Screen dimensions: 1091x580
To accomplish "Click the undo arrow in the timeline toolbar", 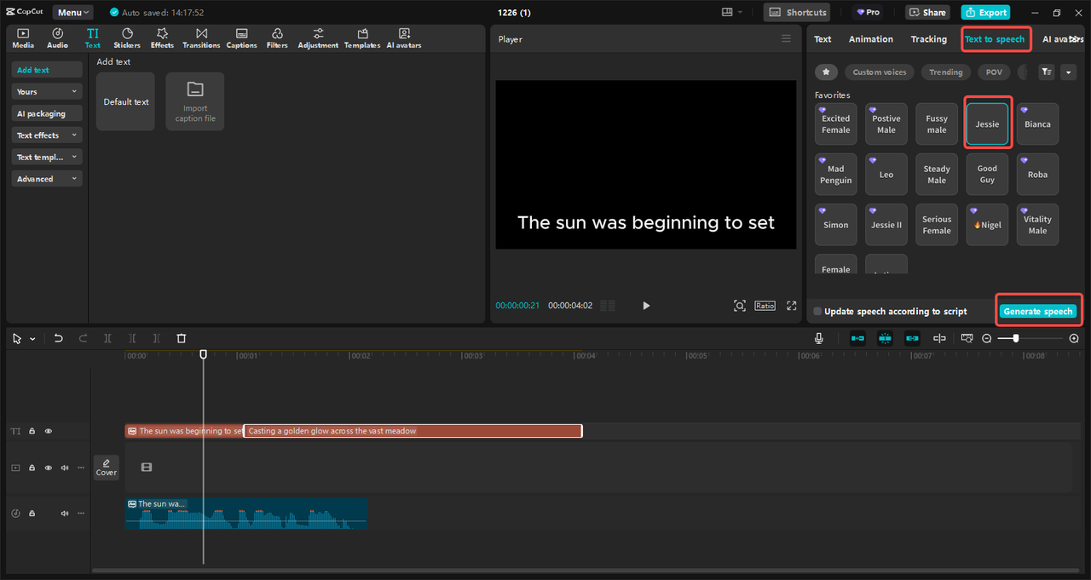I will pos(58,338).
